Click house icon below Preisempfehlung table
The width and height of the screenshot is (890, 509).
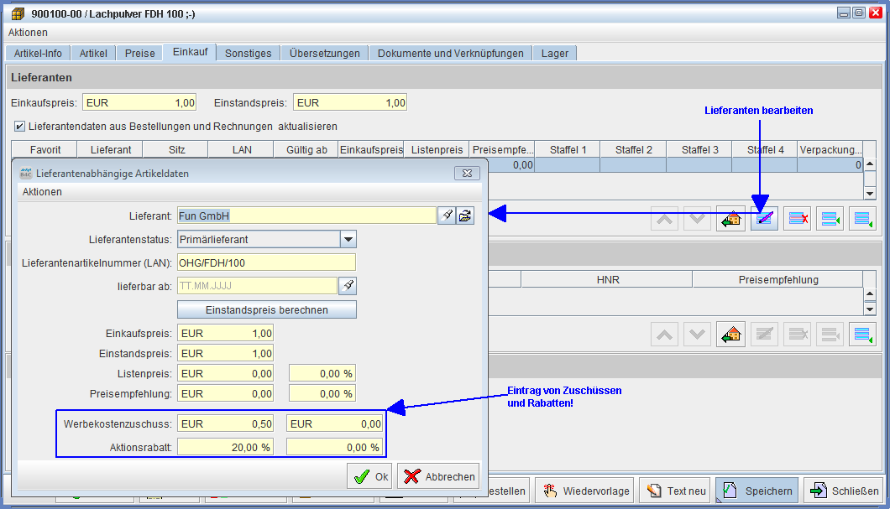730,335
